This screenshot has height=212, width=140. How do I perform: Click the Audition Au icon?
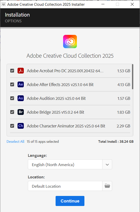coord(21,98)
